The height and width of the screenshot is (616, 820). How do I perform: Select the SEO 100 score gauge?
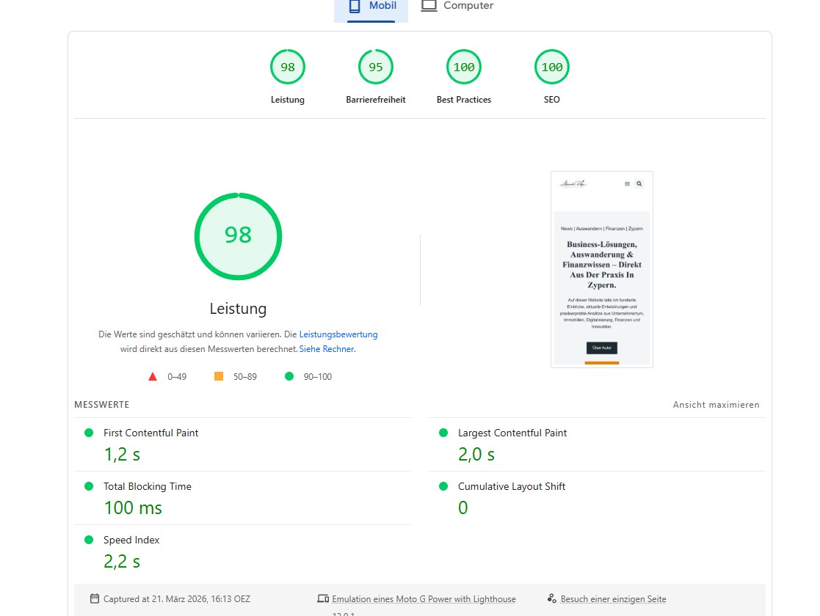(x=552, y=67)
